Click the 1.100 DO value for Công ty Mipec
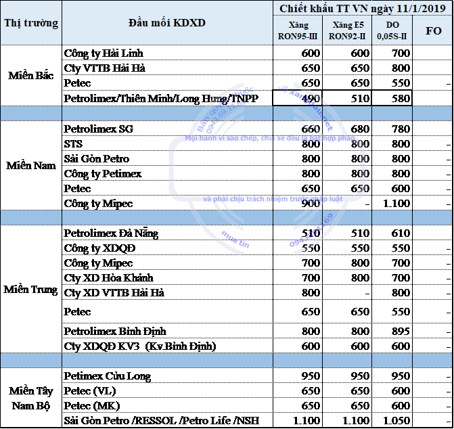 pyautogui.click(x=392, y=203)
